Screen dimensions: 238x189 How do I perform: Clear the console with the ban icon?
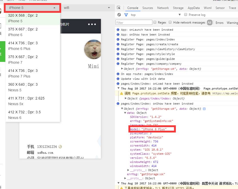(119, 15)
